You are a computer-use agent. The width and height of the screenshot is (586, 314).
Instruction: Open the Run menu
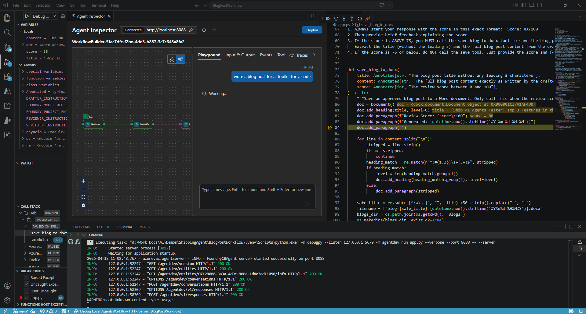(x=82, y=5)
